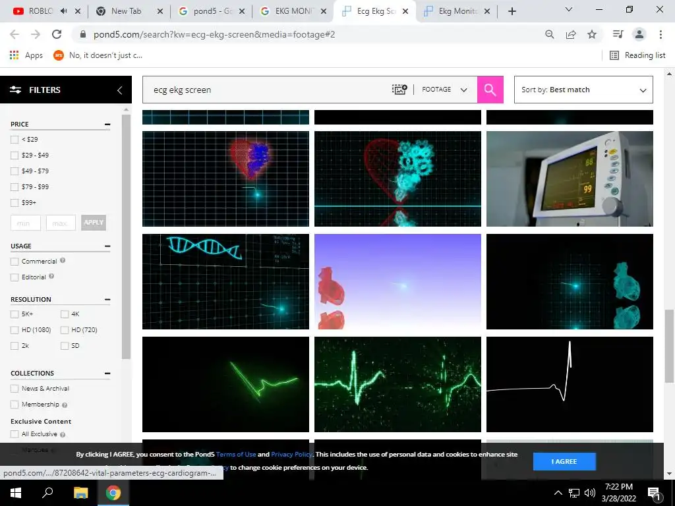Go back with the browser back arrow
This screenshot has width=675, height=506.
(15, 34)
